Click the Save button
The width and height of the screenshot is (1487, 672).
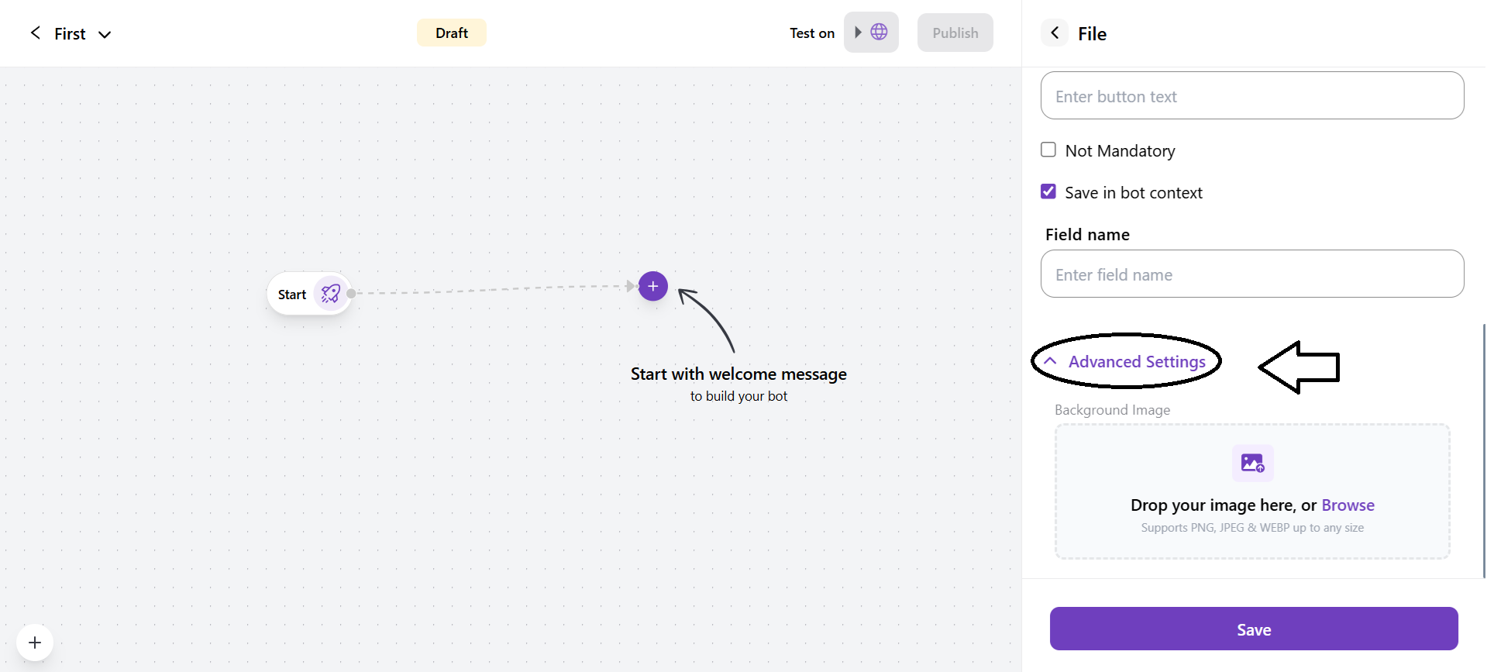(1253, 629)
